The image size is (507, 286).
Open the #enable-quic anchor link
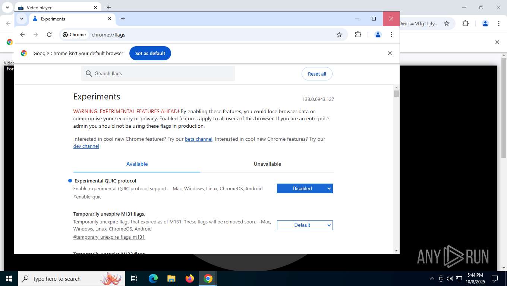tap(87, 197)
